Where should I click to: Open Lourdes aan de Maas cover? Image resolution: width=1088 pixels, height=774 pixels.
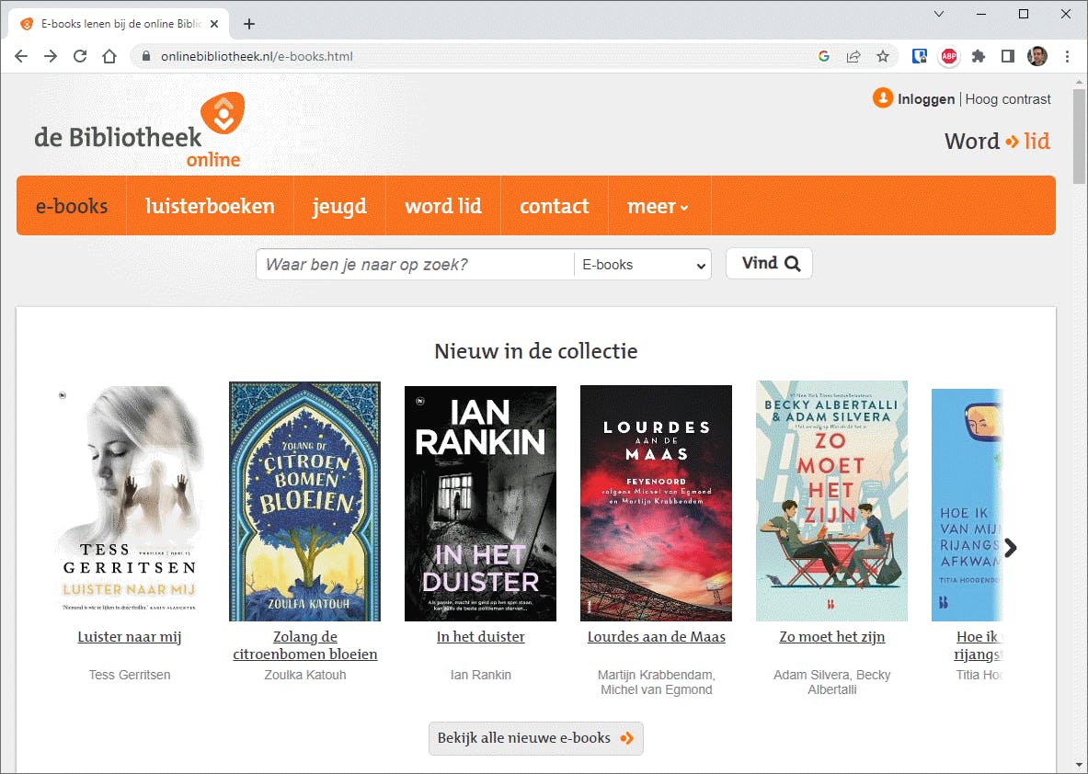point(656,503)
